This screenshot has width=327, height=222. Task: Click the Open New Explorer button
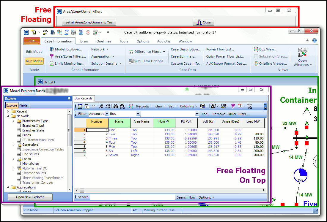(x=30, y=197)
